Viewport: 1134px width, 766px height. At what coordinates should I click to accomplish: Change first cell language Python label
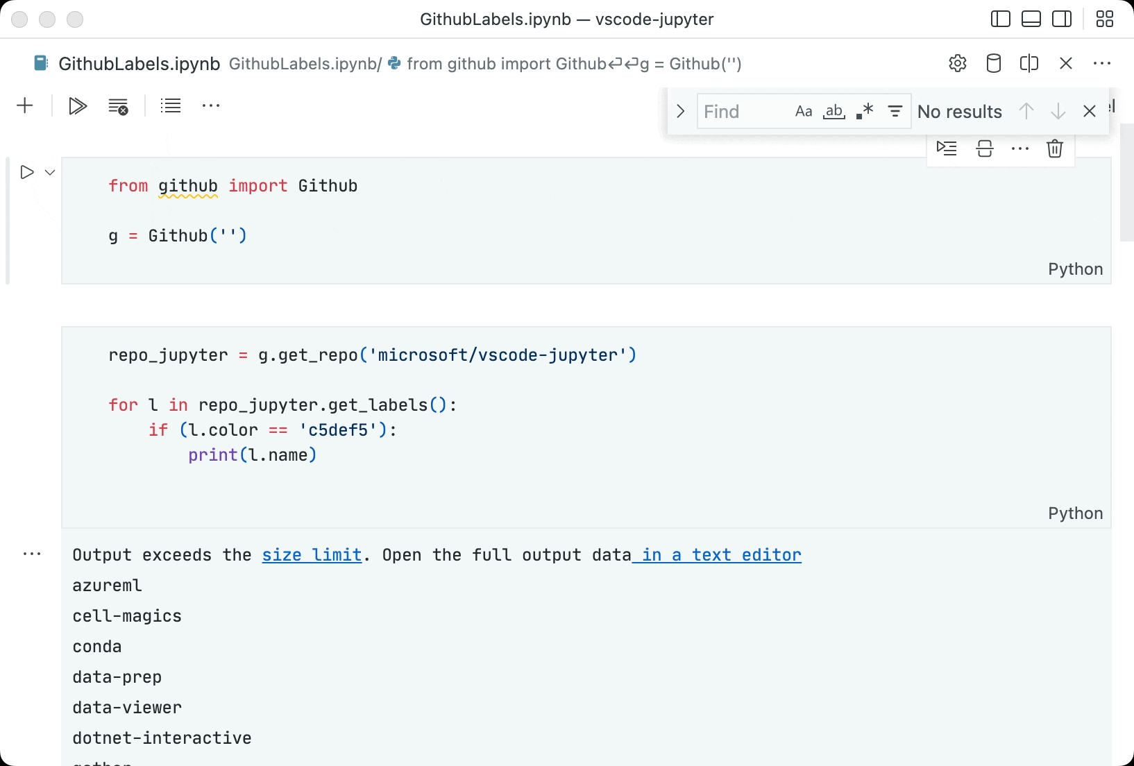point(1075,269)
